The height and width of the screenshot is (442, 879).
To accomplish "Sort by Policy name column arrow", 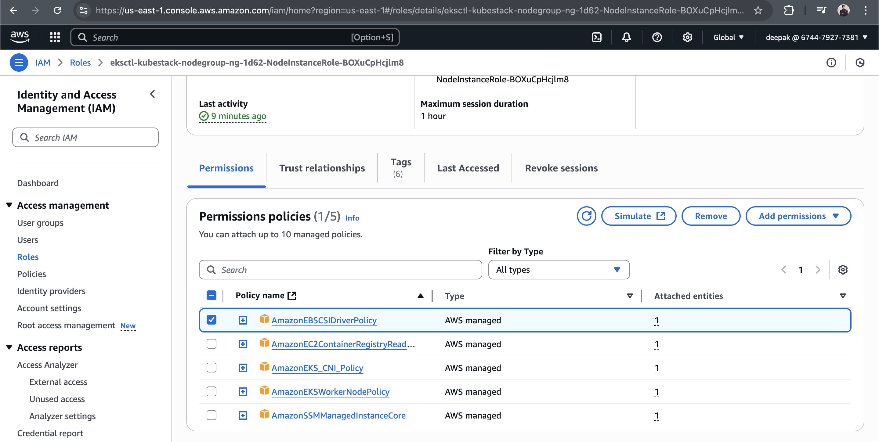I will pyautogui.click(x=420, y=296).
